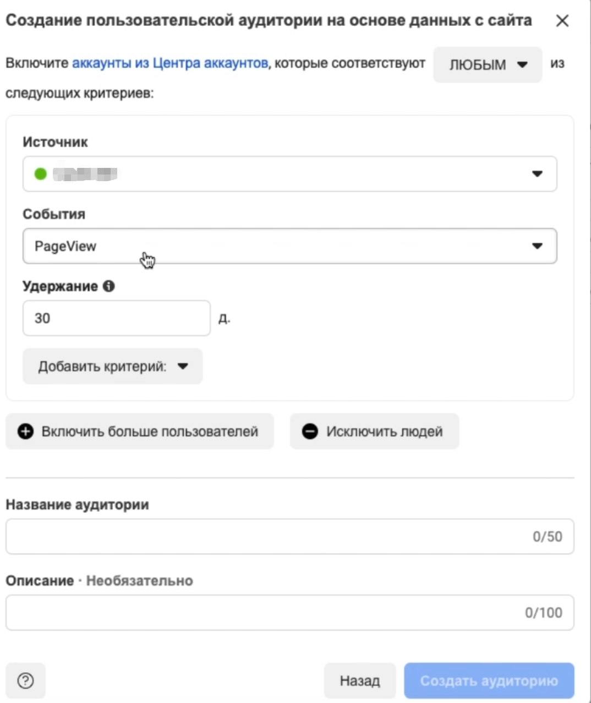Image resolution: width=591 pixels, height=703 pixels.
Task: Focus the Название аудитории text field
Action: [x=290, y=536]
